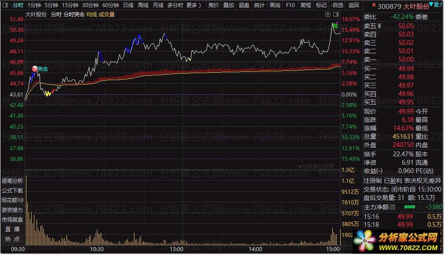The image size is (445, 255).
Task: Select the 1分钟 period tab
Action: (x=34, y=5)
